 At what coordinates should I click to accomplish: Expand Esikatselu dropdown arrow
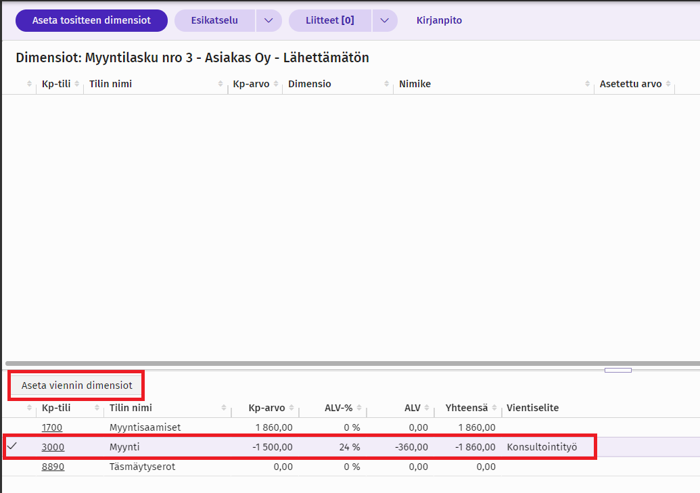point(269,20)
